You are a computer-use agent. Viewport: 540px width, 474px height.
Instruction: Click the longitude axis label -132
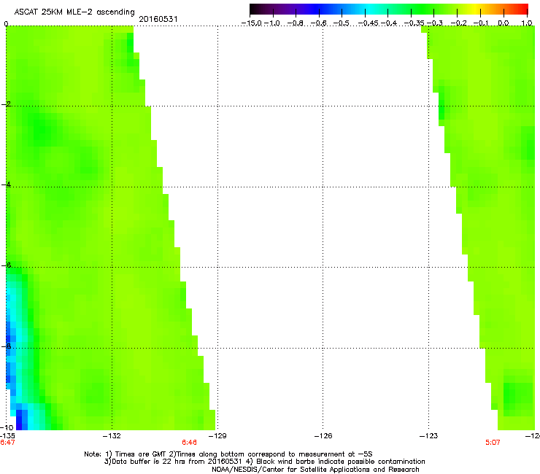coord(112,436)
